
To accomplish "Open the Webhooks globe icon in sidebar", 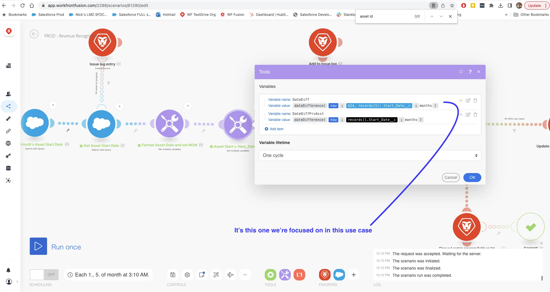I will point(8,143).
